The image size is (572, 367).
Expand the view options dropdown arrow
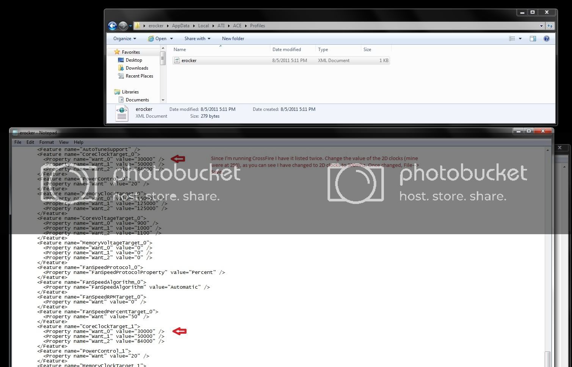520,39
